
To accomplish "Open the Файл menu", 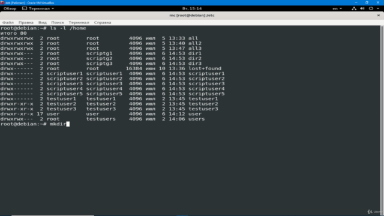I will (x=8, y=23).
